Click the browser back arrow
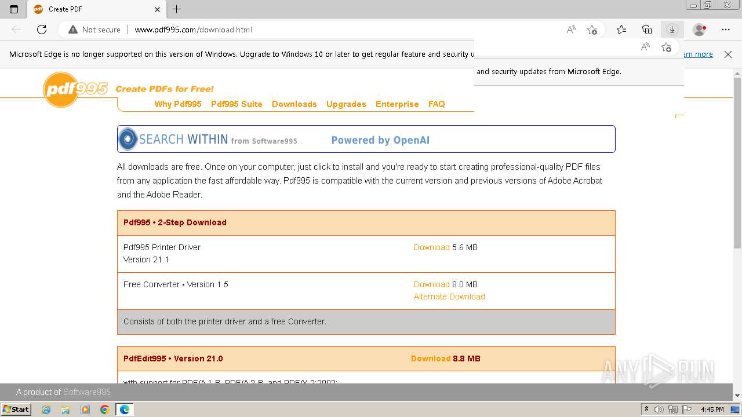Screen dimensions: 742x417 16,30
